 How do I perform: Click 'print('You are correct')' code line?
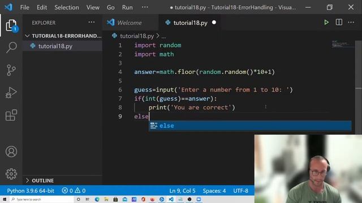coord(192,107)
